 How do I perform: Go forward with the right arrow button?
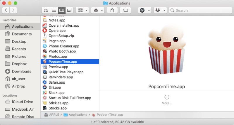13,10
